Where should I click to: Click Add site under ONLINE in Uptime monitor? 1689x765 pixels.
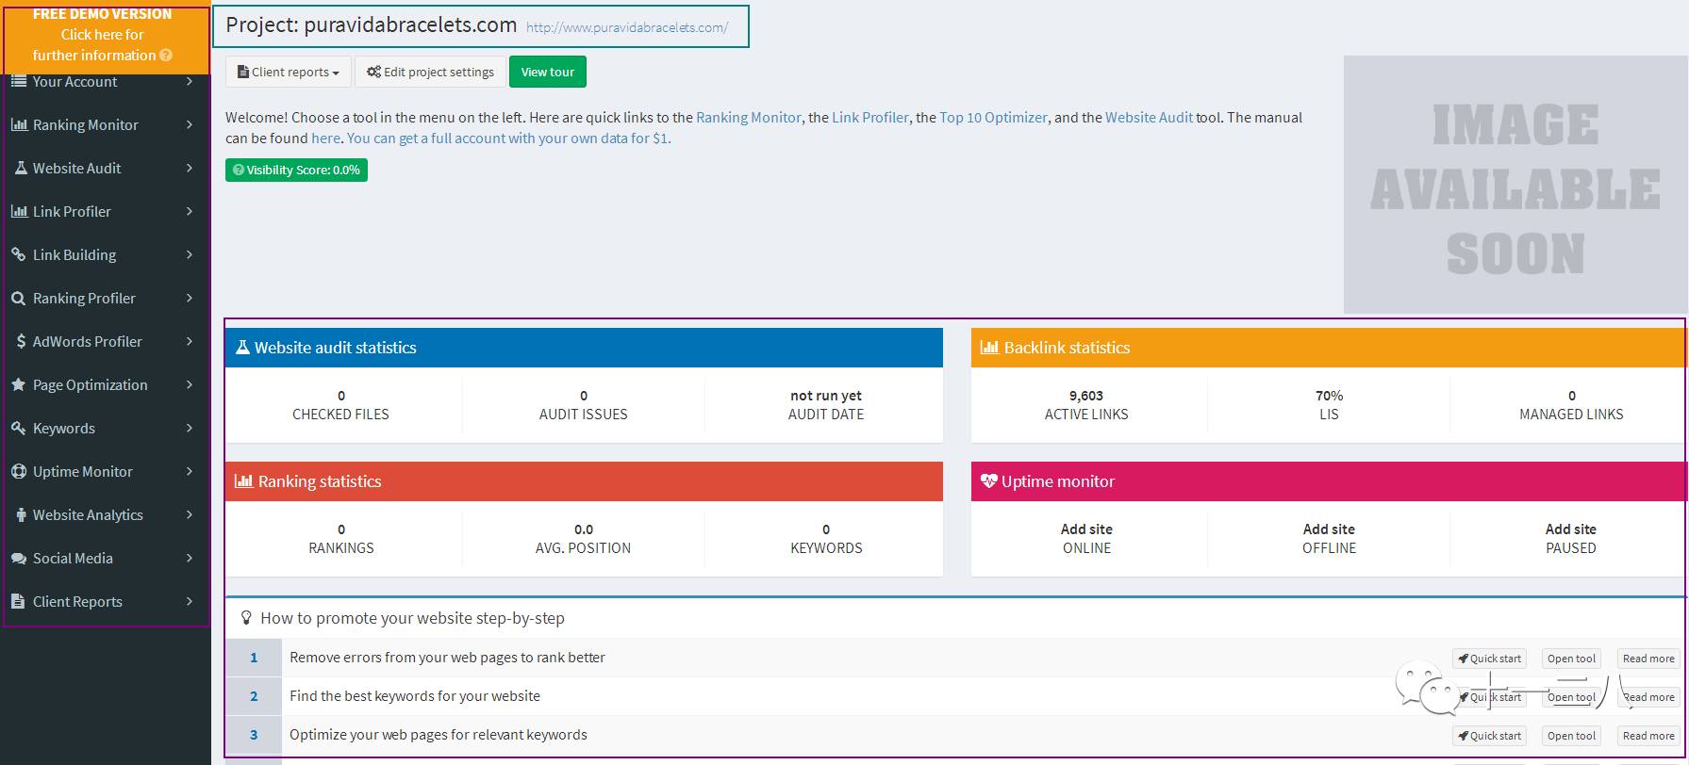pyautogui.click(x=1086, y=529)
